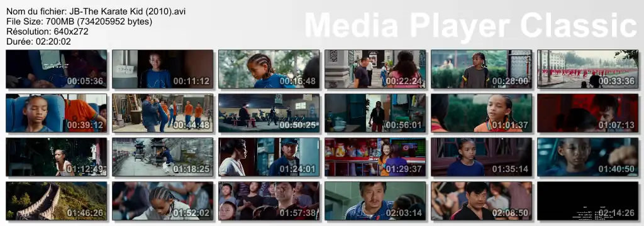Screen dimensions: 644x226
Task: Open the shop scene frame at 01:29:37
Action: pos(375,157)
